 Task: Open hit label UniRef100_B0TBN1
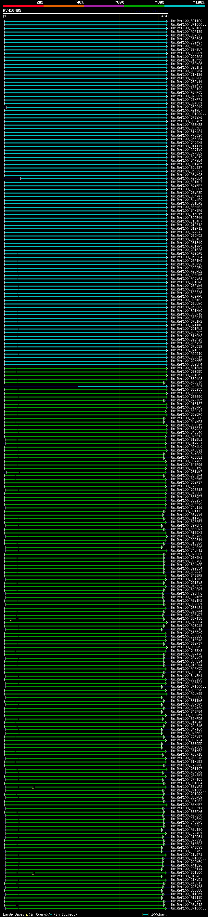pos(187,368)
